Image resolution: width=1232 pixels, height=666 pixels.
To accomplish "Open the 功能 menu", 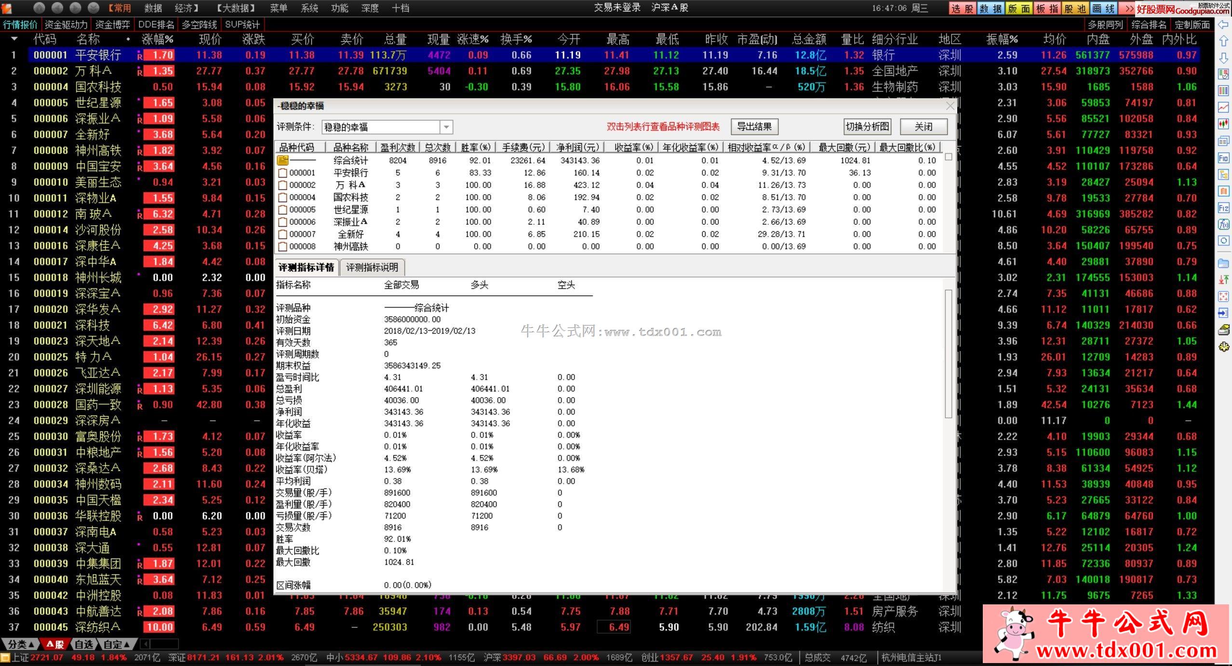I will click(x=339, y=8).
